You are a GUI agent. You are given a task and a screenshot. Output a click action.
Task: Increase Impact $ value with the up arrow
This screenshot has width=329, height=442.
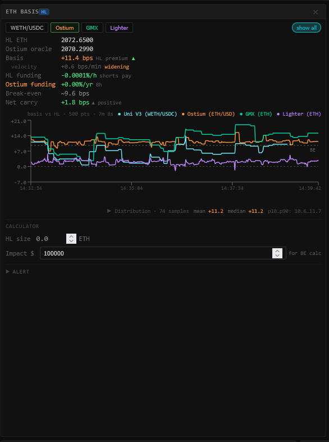click(x=277, y=250)
